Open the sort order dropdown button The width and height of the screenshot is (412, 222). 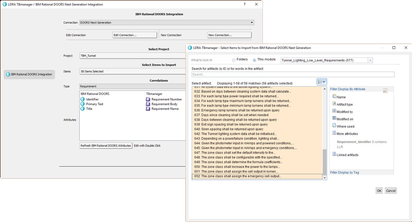322,82
